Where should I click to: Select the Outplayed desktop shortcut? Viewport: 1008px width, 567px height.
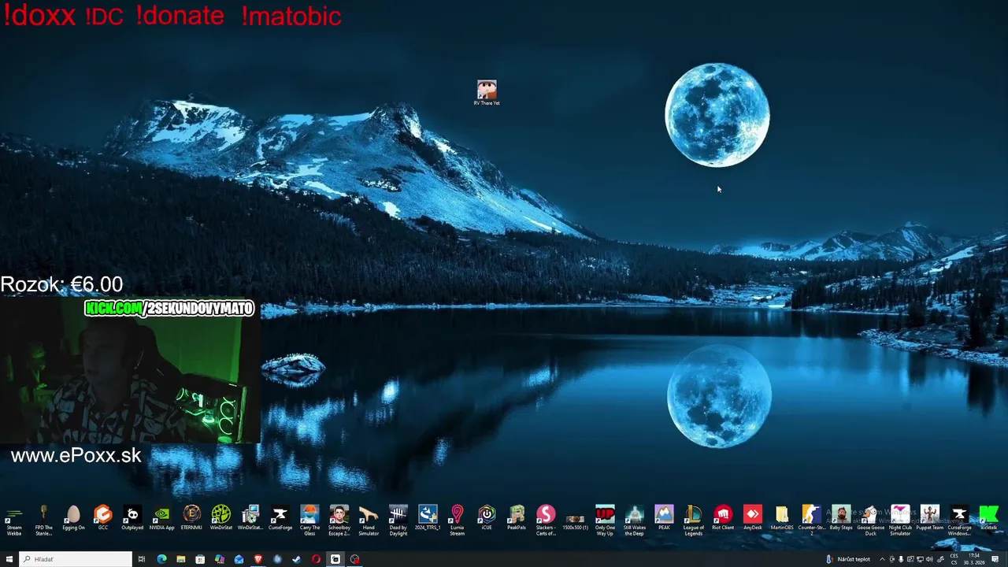[132, 517]
